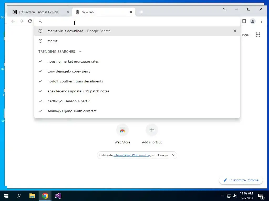Viewport: 269px width, 201px height.
Task: Open File Explorer from taskbar
Action: pos(32,196)
